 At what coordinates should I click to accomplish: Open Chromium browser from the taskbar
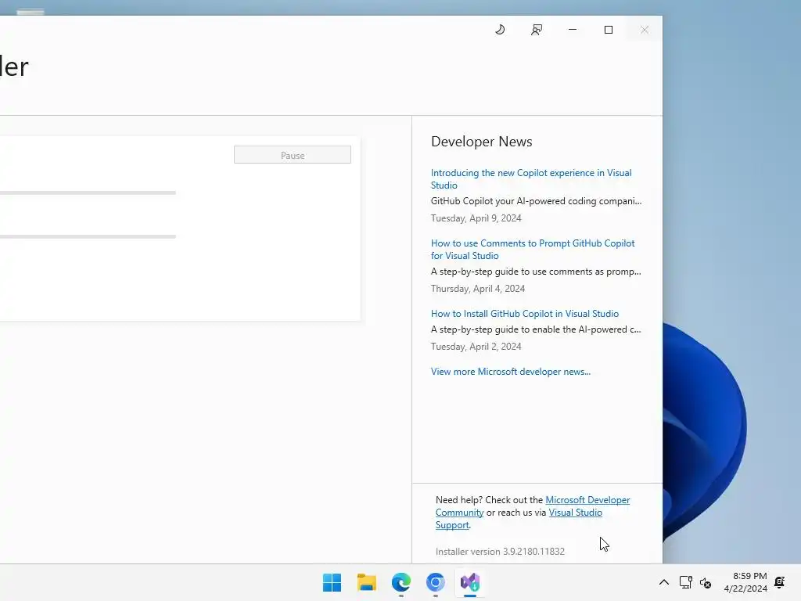tap(435, 582)
